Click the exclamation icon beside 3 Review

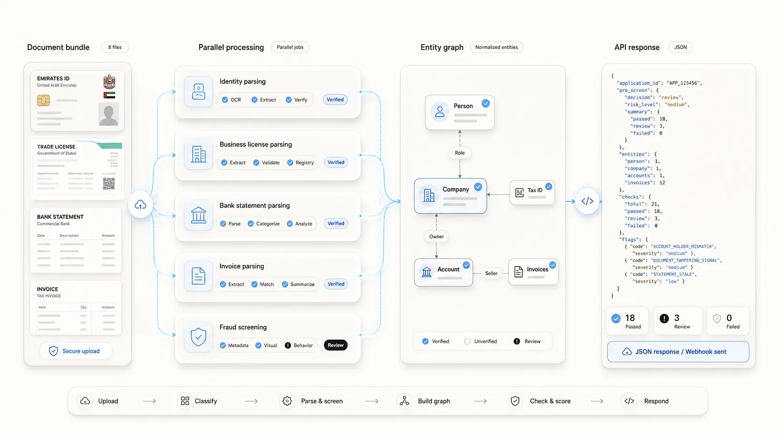pyautogui.click(x=664, y=318)
